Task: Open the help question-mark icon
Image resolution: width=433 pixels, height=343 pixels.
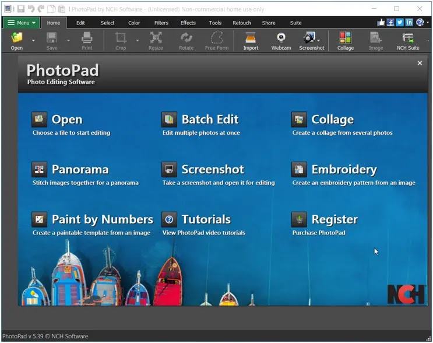Action: tap(420, 22)
